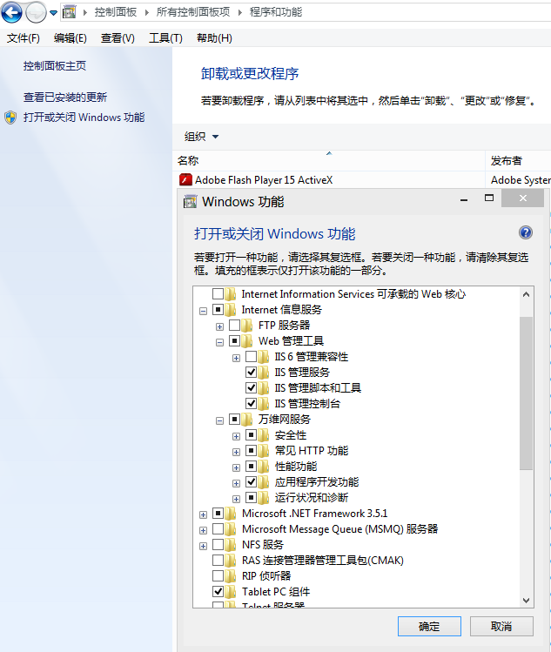Expand 常见 HTTP 功能 node
Image resolution: width=551 pixels, height=652 pixels.
tap(236, 452)
